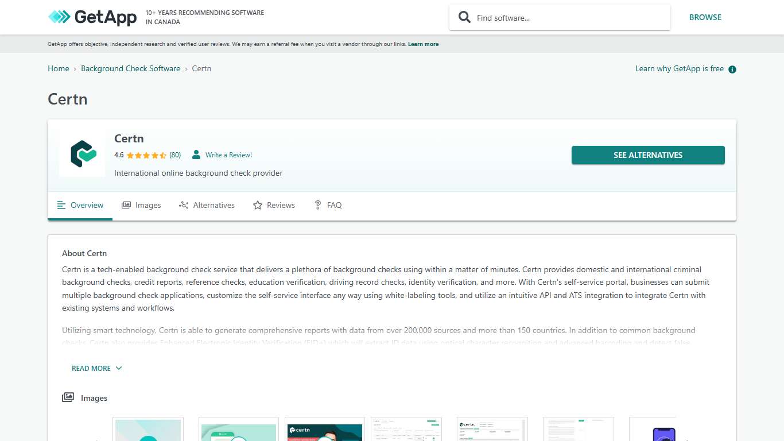Open the Reviews tab
This screenshot has height=441, width=784.
click(x=274, y=205)
